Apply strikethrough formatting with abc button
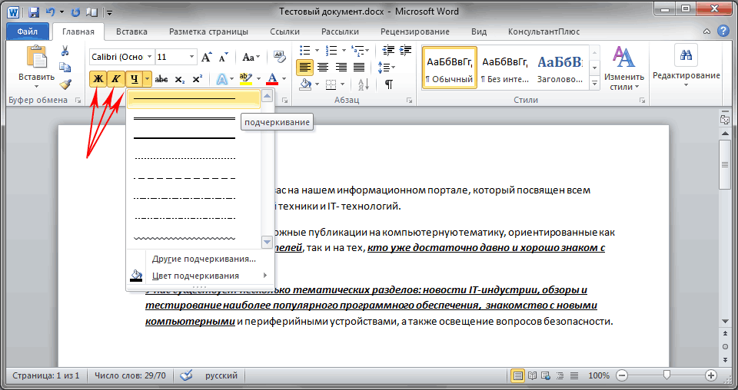The height and width of the screenshot is (390, 738). click(161, 79)
